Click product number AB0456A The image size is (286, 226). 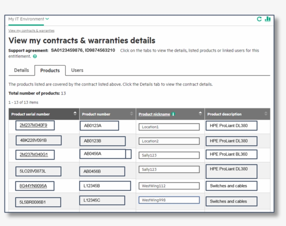(103, 154)
